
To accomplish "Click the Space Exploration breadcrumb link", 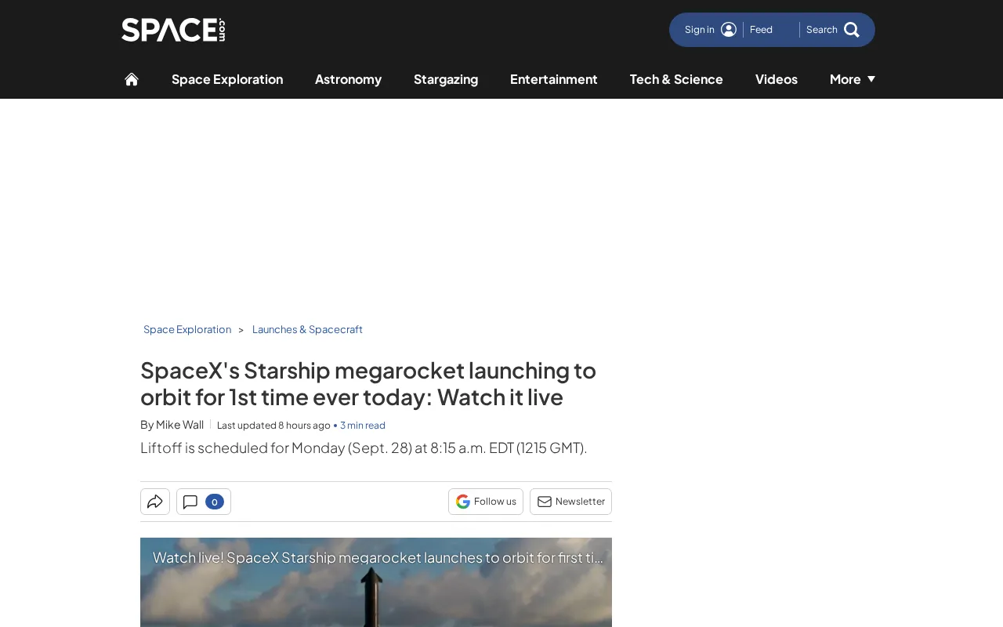I will coord(187,329).
